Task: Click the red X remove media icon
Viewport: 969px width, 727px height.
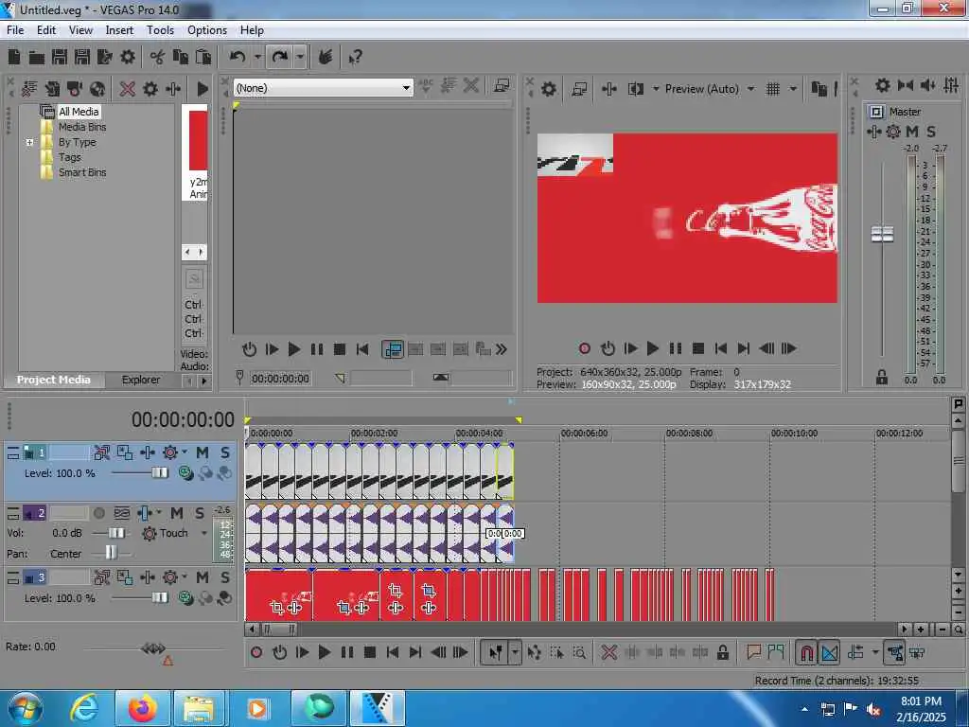Action: (128, 89)
